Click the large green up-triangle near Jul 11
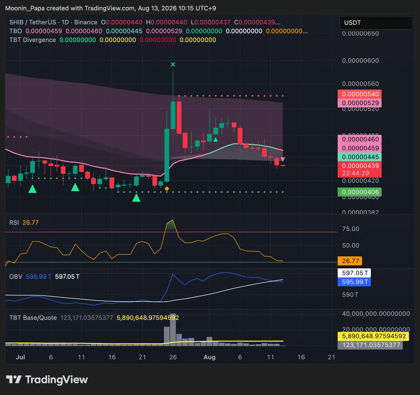Image resolution: width=420 pixels, height=395 pixels. [75, 187]
